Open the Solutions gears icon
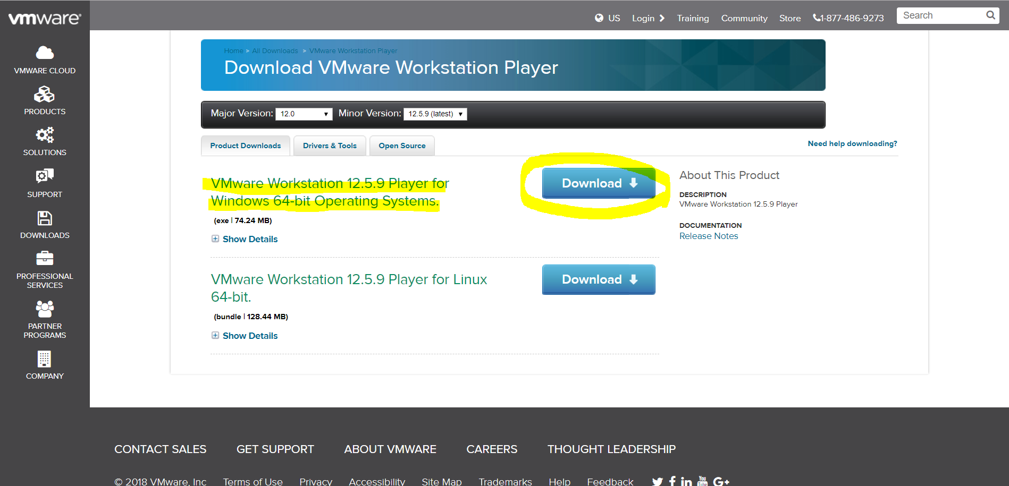The image size is (1009, 486). 45,135
